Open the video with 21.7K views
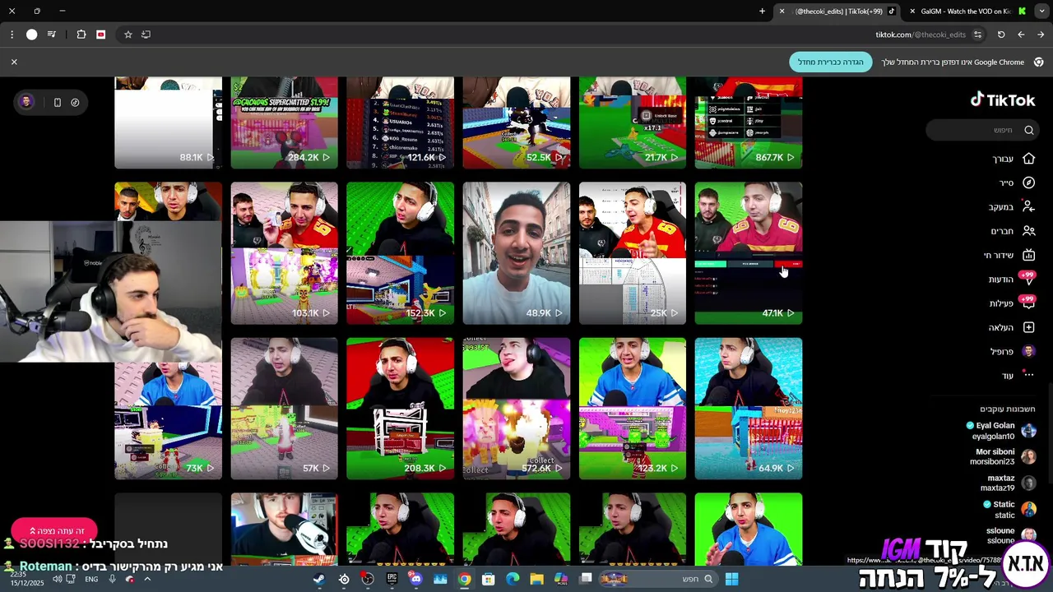Viewport: 1053px width, 592px height. 633,123
